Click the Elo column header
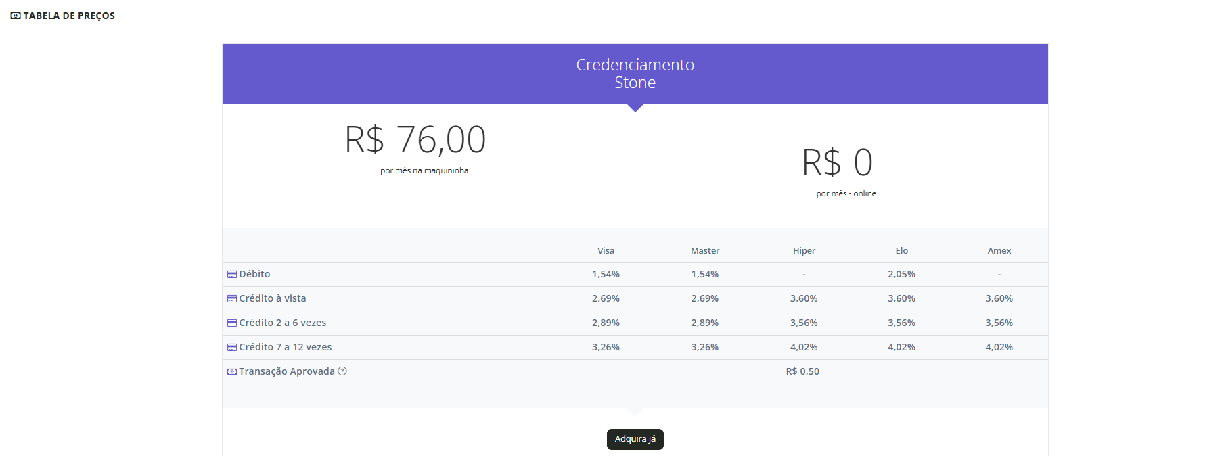This screenshot has height=456, width=1224. pos(902,251)
